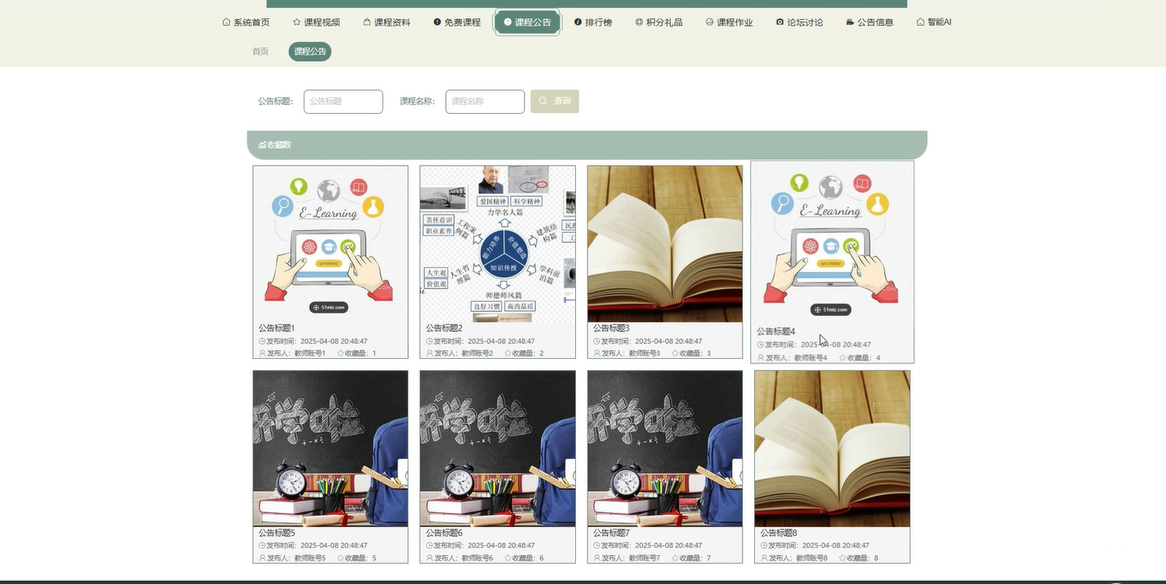Click the 查询 search button
The image size is (1166, 584).
coord(555,101)
